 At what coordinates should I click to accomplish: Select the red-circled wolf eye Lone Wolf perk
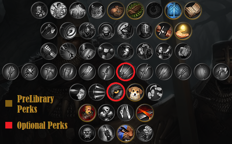click(x=116, y=92)
